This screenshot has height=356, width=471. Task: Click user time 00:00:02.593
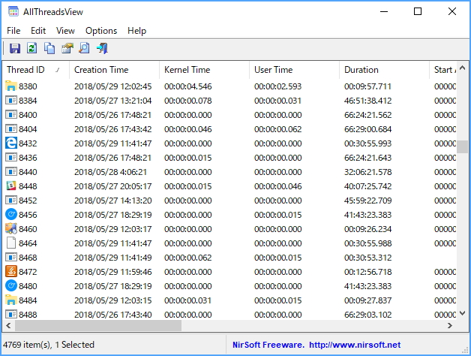(x=277, y=86)
